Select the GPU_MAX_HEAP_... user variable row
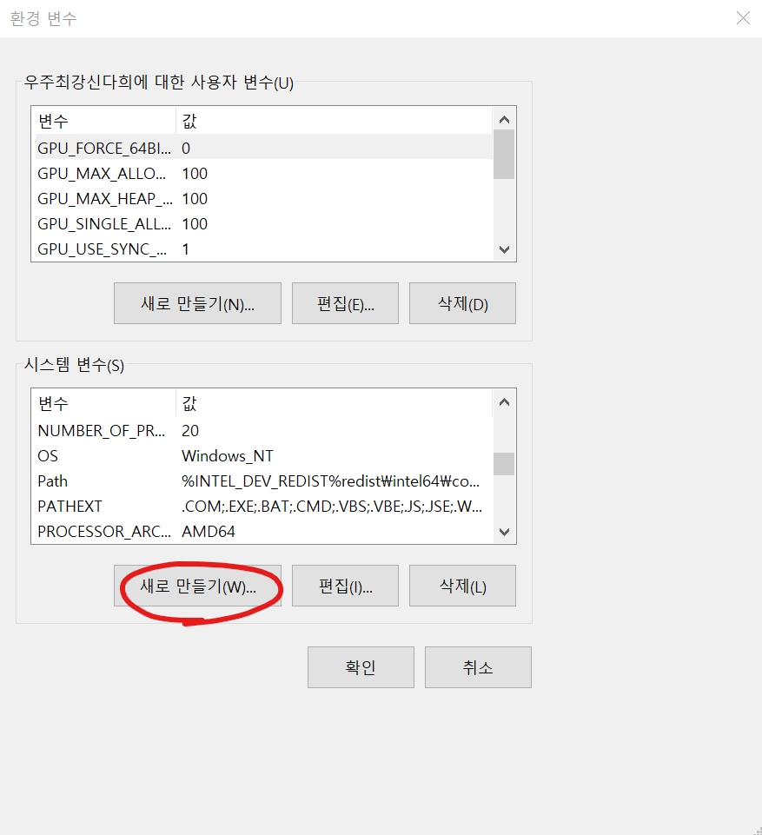The width and height of the screenshot is (762, 835). 263,199
